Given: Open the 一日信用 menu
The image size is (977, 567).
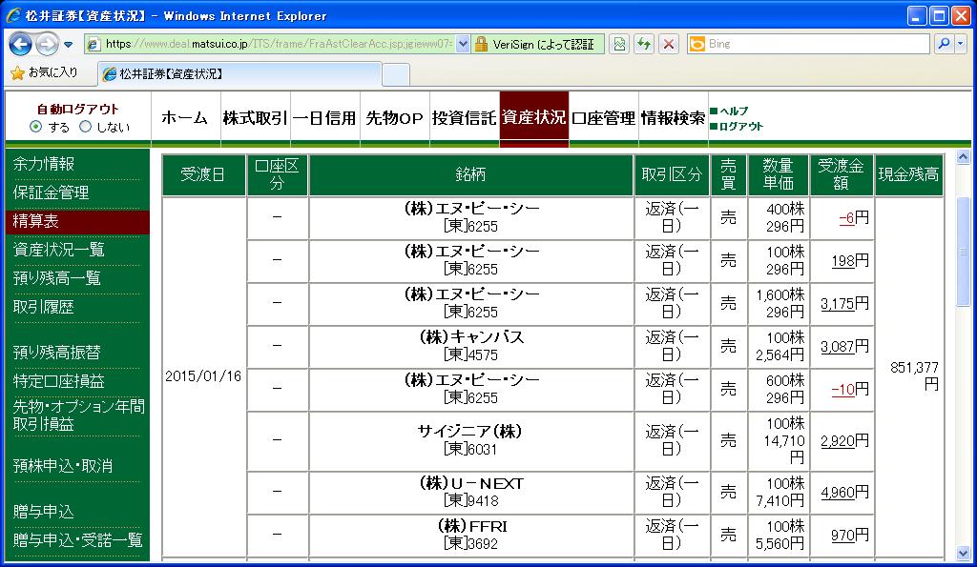Looking at the screenshot, I should (324, 117).
